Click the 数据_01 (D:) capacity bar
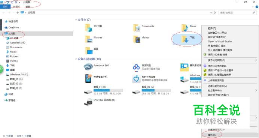Screen dimensions: 259x138 tap(108, 90)
